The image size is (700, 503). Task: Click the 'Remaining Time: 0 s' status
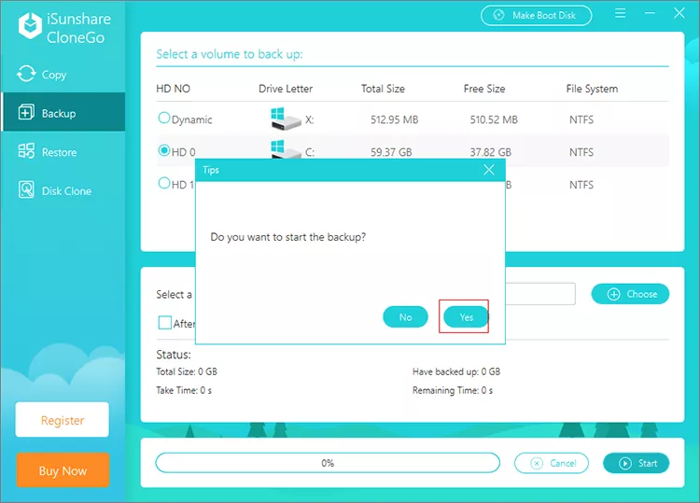point(453,390)
